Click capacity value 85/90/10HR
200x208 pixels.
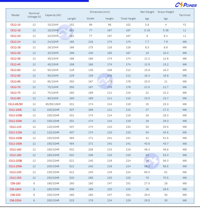[53, 104]
